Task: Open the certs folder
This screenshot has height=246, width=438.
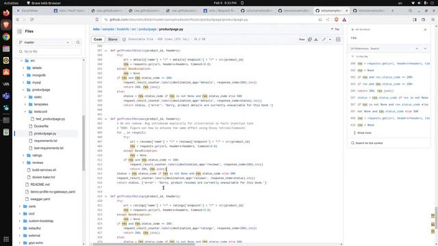Action: pyautogui.click(x=32, y=206)
